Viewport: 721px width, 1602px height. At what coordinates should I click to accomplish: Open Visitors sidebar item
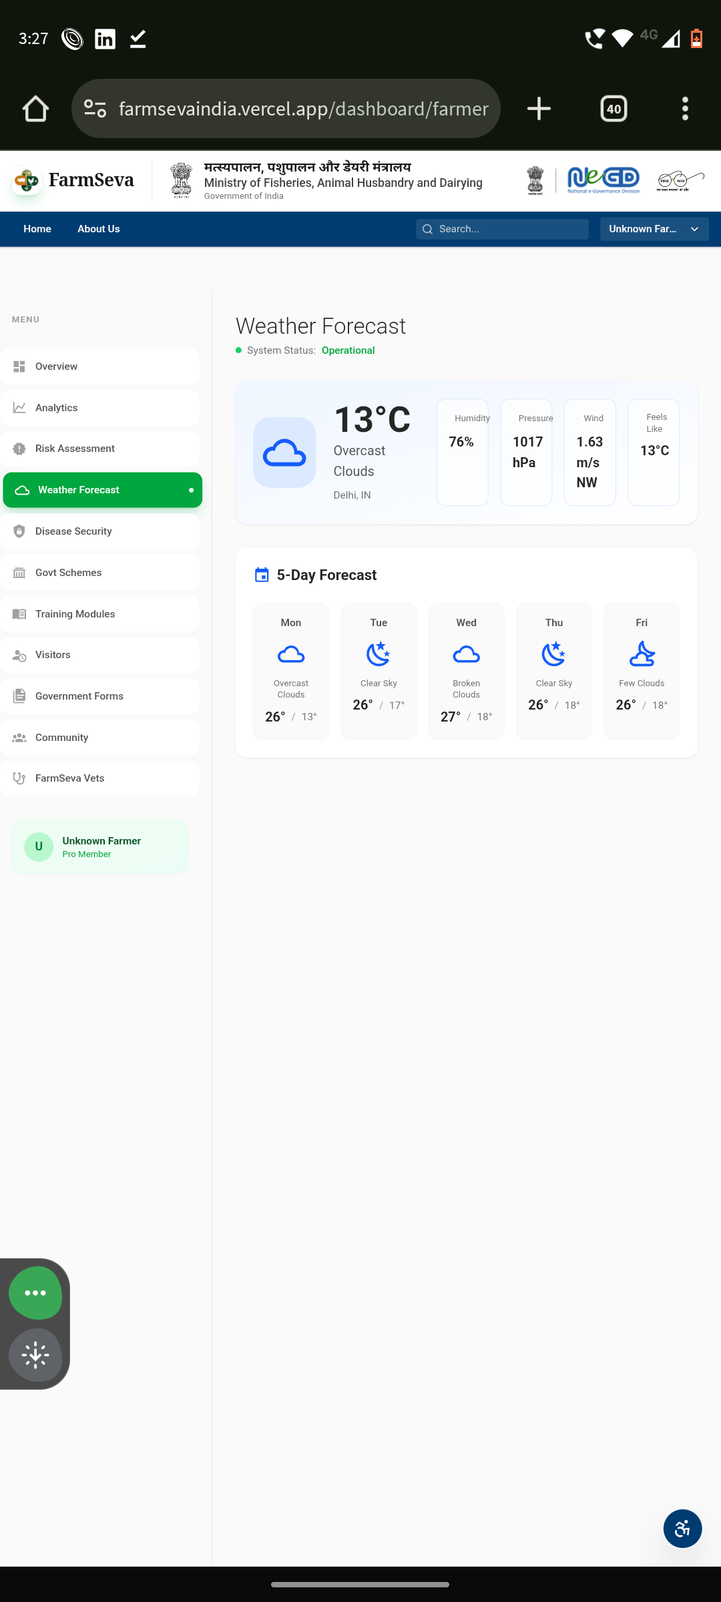point(100,655)
